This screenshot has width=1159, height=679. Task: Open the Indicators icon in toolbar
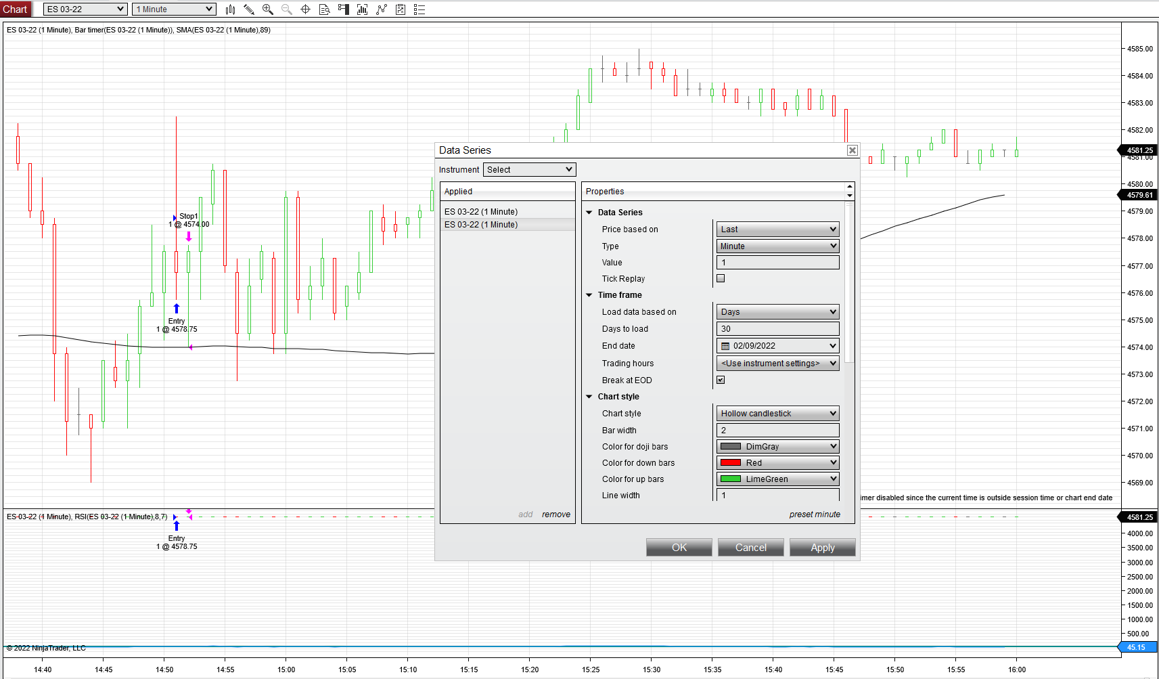(x=363, y=9)
